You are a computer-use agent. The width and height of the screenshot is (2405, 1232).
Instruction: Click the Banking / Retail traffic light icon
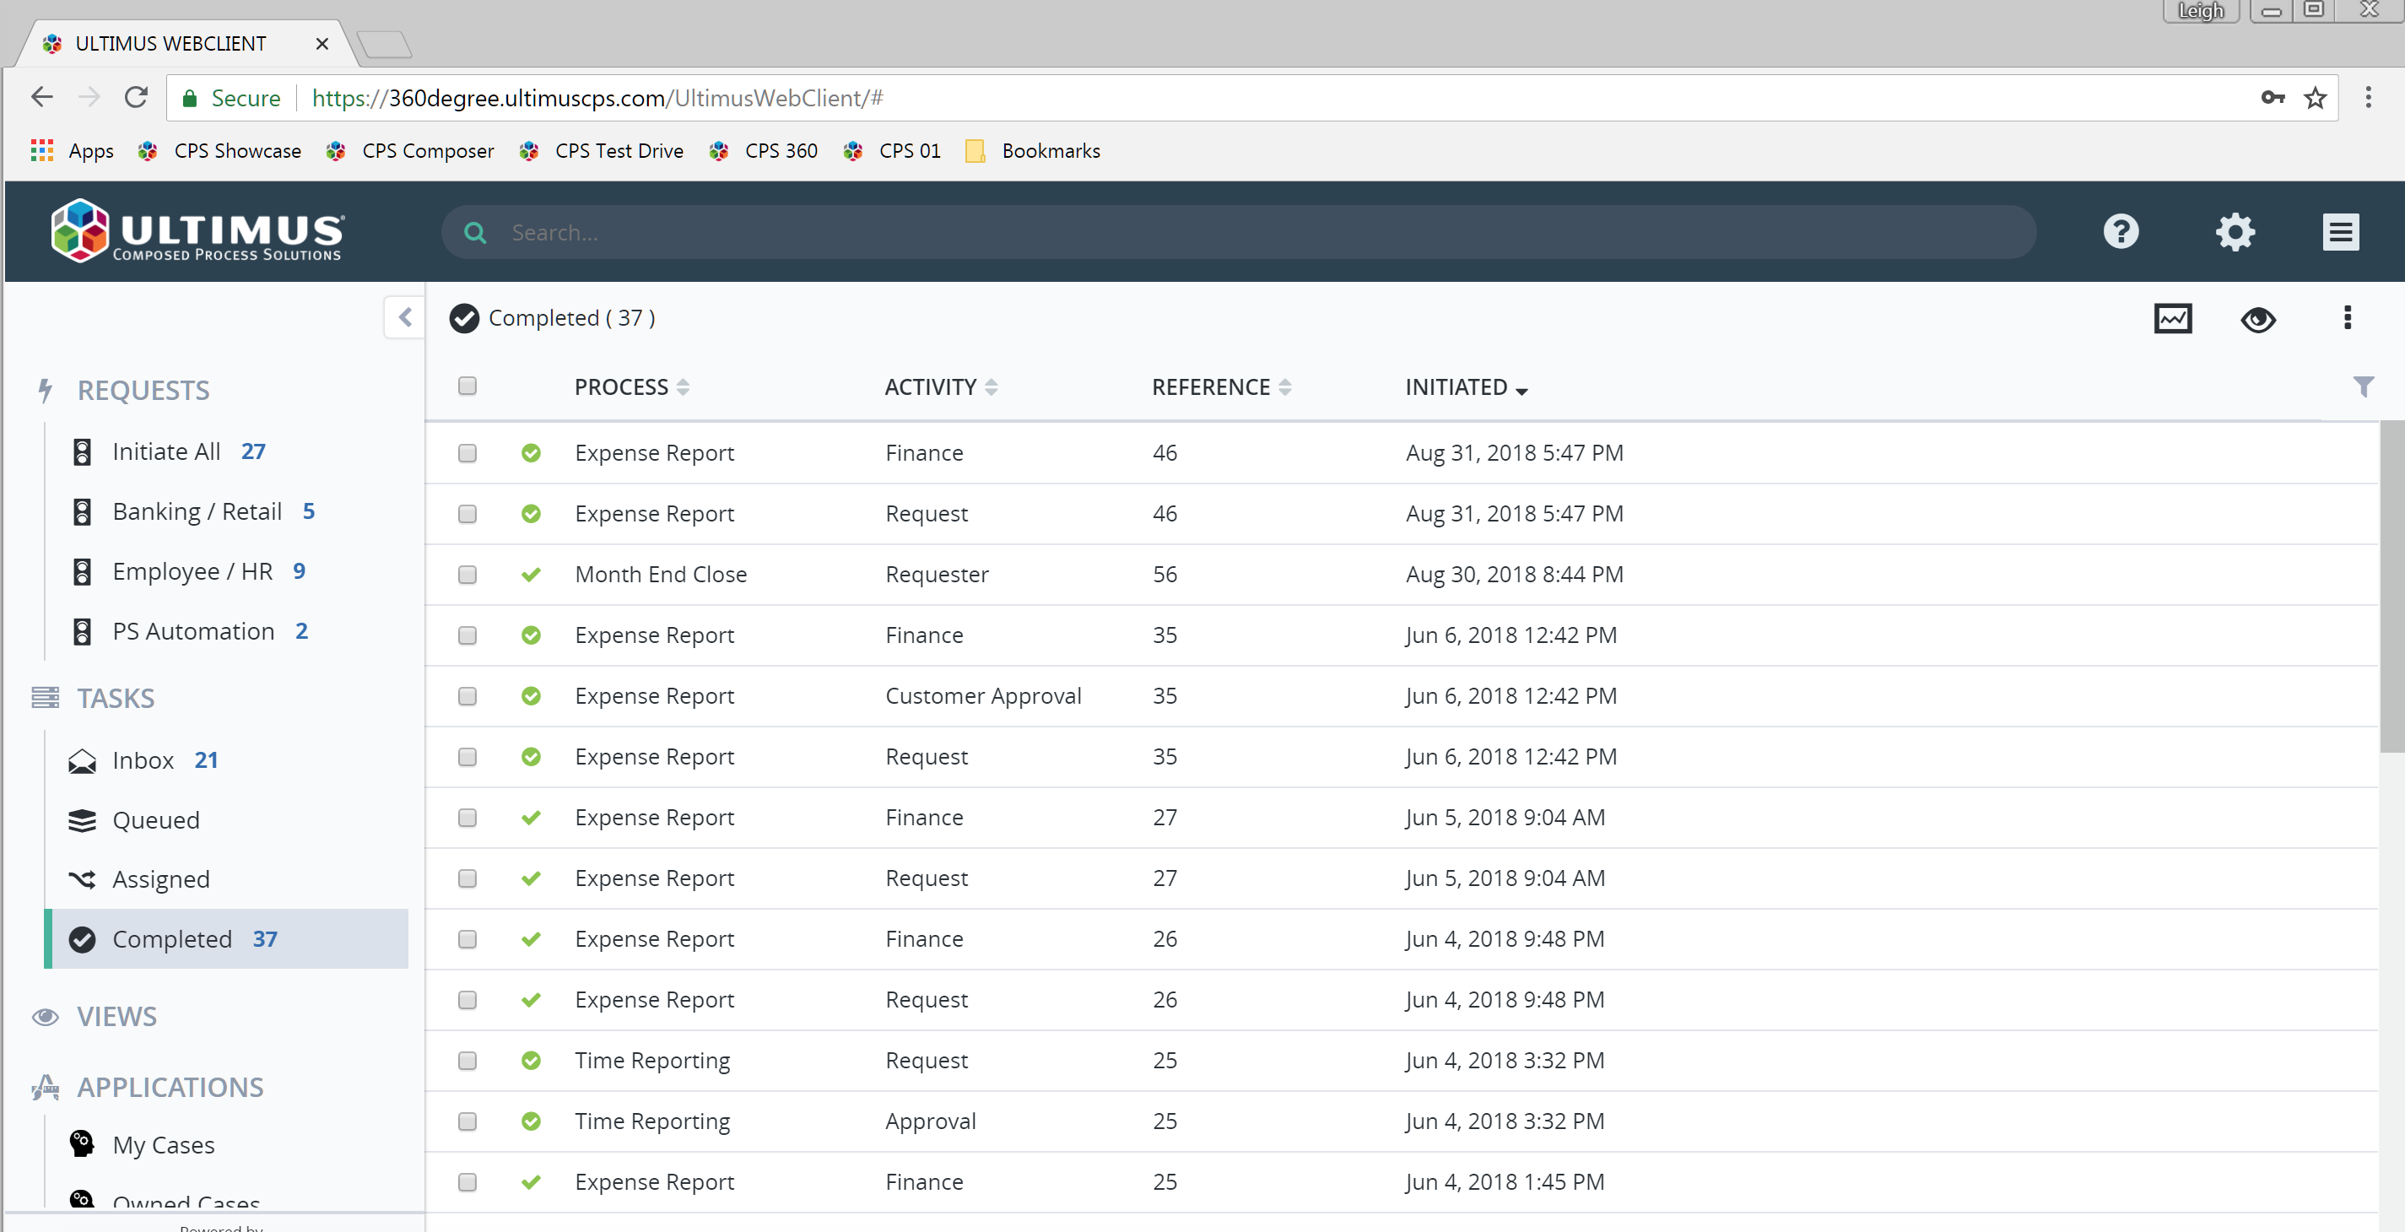82,511
